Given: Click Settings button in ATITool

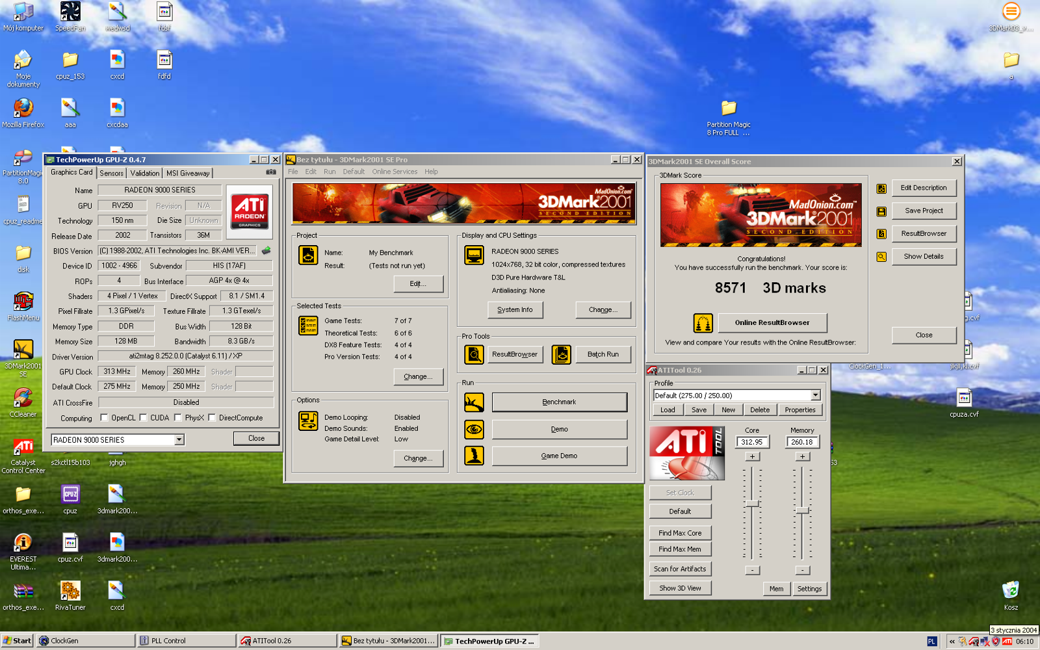Looking at the screenshot, I should (809, 589).
